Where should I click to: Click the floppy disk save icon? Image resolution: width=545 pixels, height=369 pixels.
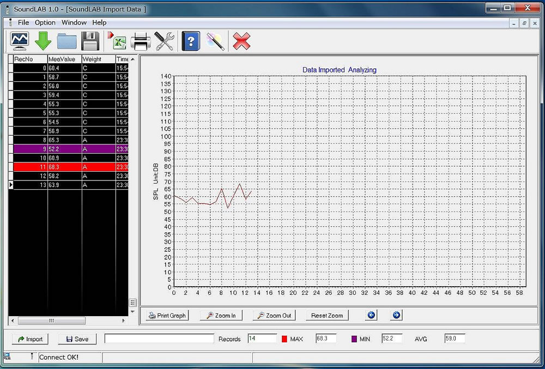[x=90, y=41]
